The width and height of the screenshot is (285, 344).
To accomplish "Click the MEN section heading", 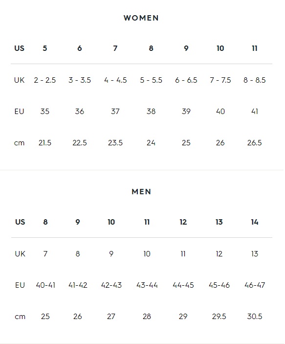I will 141,192.
